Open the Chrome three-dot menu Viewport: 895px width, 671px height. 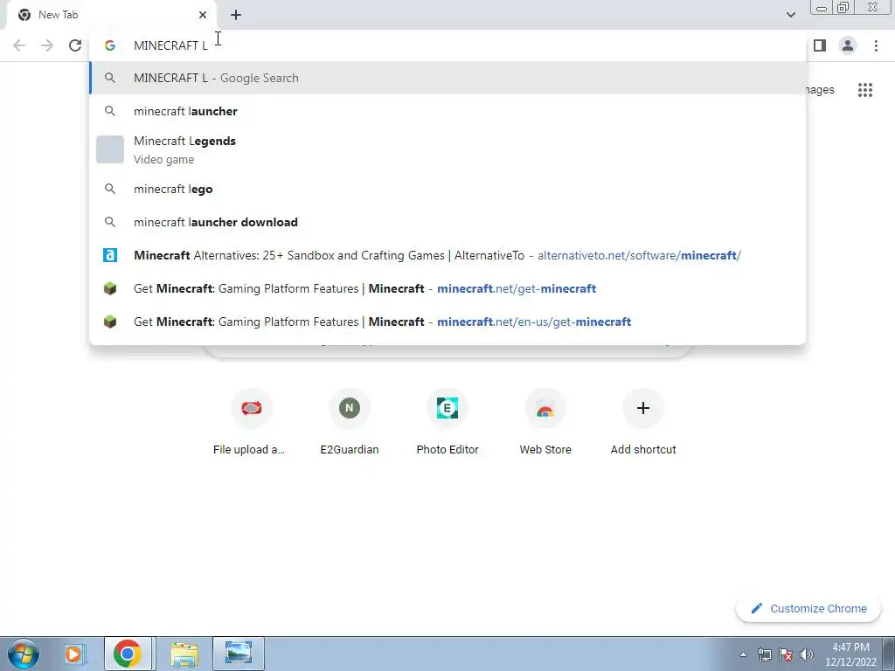876,45
